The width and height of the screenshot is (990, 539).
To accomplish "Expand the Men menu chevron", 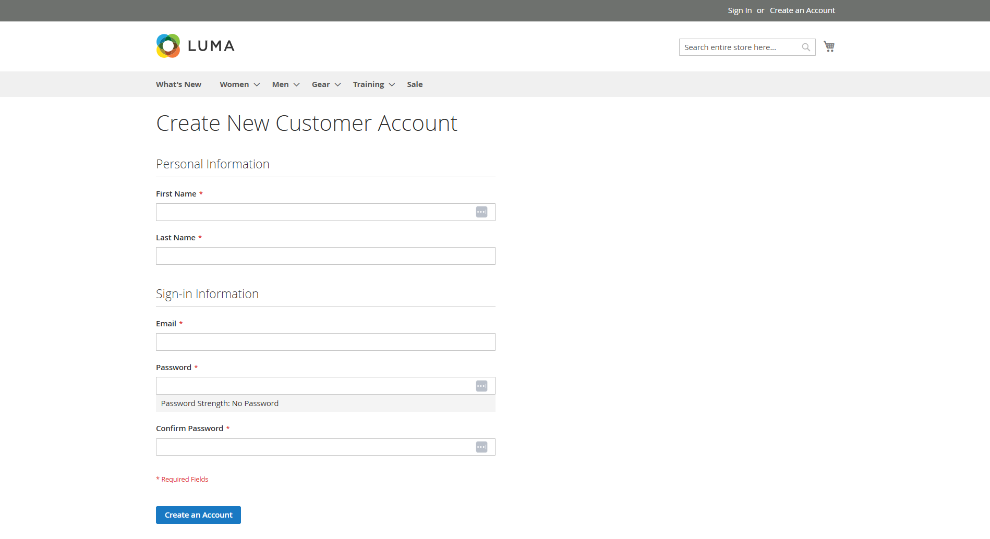I will pos(296,84).
